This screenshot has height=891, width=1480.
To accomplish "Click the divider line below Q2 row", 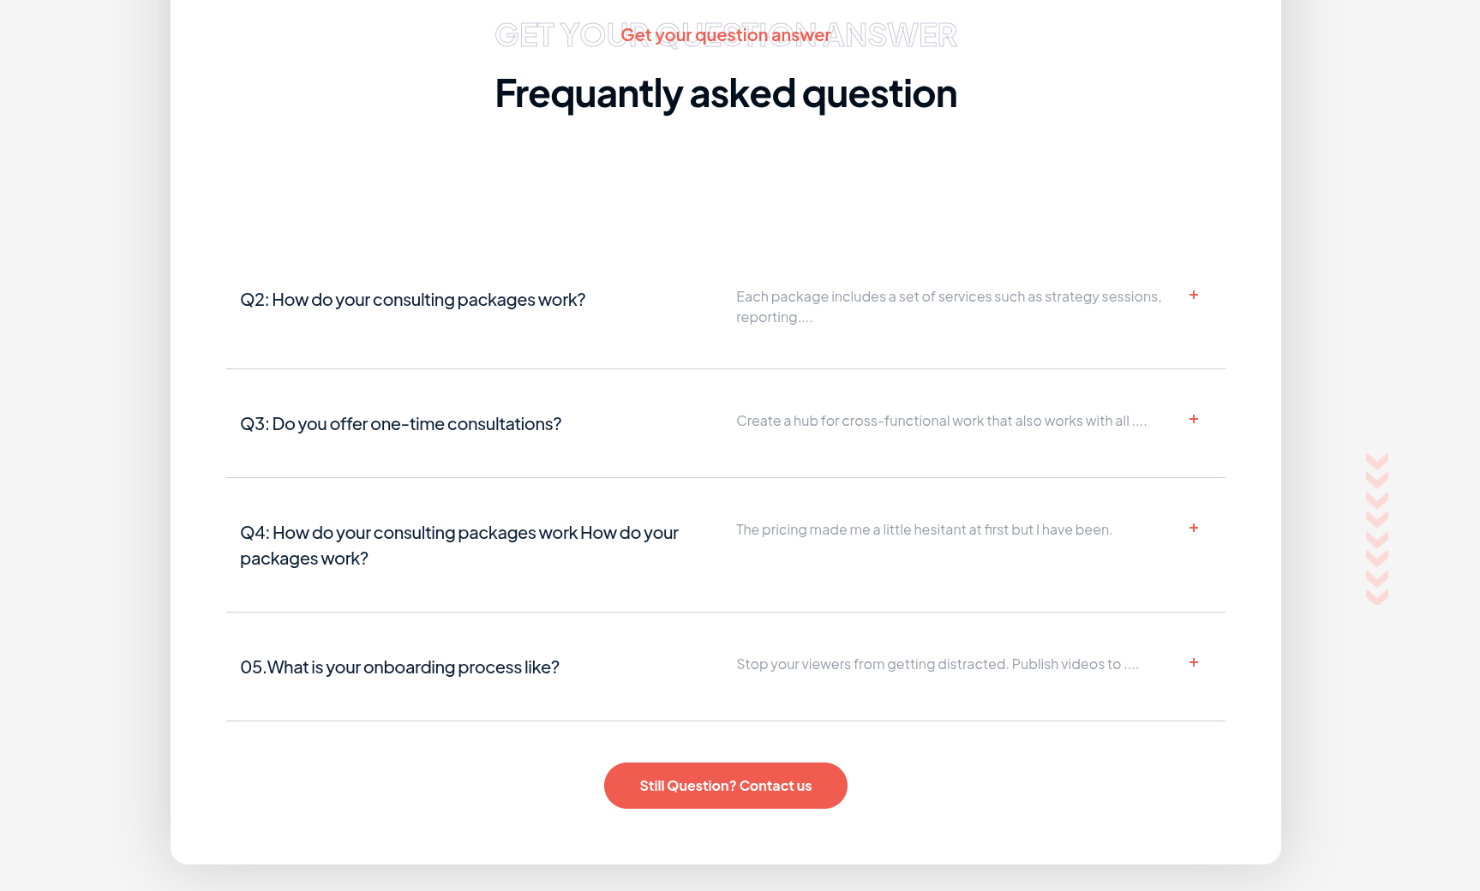I will tap(725, 369).
